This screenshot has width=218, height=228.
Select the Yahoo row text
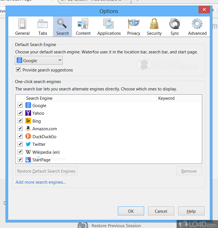point(38,113)
